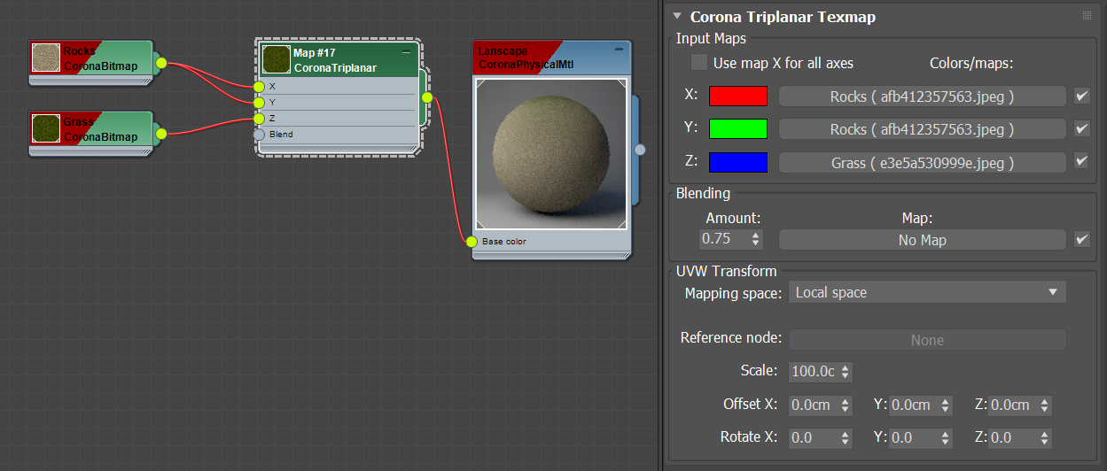Click the Blending Amount input field
1107x471 pixels.
tap(724, 239)
